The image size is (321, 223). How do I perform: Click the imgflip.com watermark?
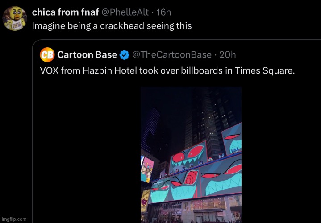pos(14,219)
